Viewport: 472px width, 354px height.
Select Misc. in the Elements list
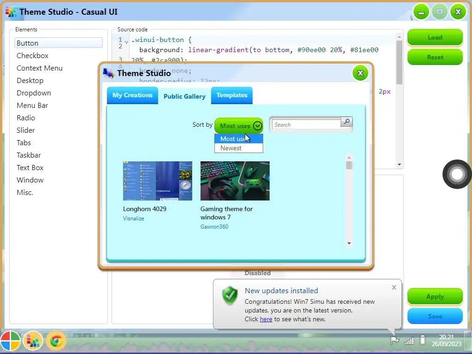59,192
